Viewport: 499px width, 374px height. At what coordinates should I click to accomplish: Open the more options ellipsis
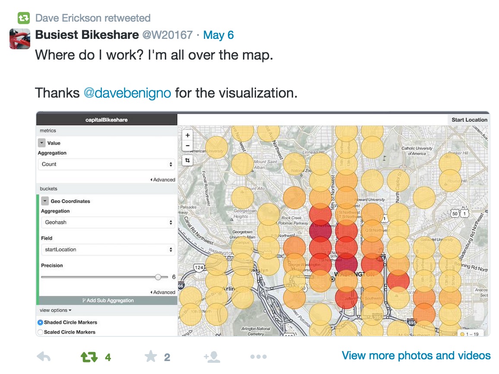click(x=259, y=357)
